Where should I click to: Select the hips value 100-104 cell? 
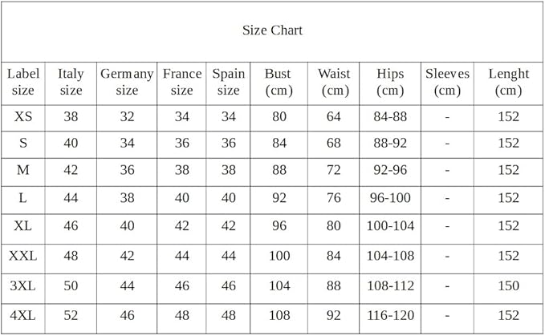pyautogui.click(x=390, y=226)
